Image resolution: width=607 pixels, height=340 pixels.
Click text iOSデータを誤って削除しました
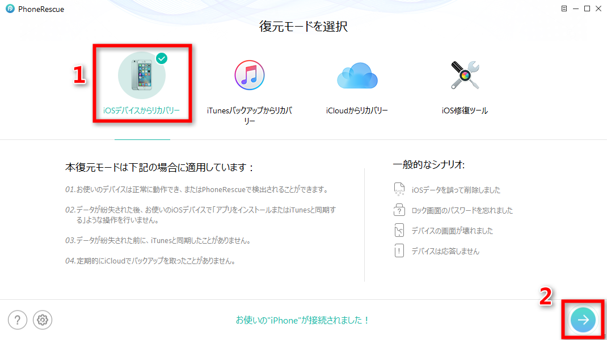pyautogui.click(x=456, y=190)
